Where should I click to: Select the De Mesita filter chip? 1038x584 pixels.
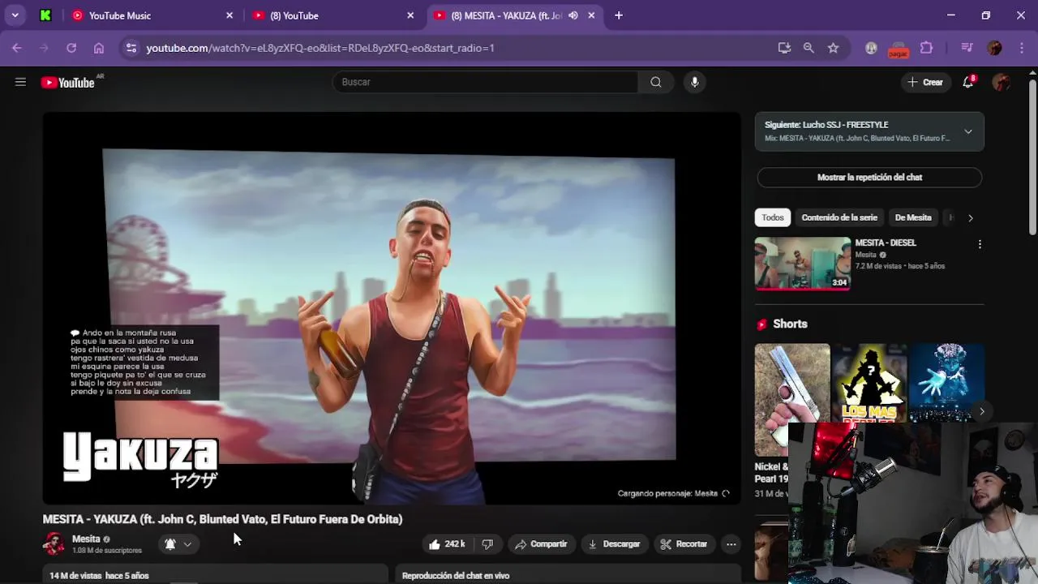pos(913,217)
